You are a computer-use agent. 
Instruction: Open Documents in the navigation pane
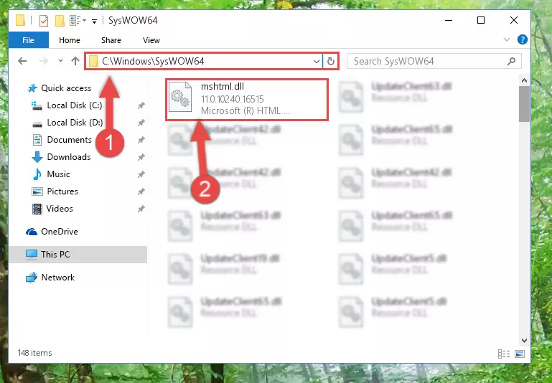point(70,140)
